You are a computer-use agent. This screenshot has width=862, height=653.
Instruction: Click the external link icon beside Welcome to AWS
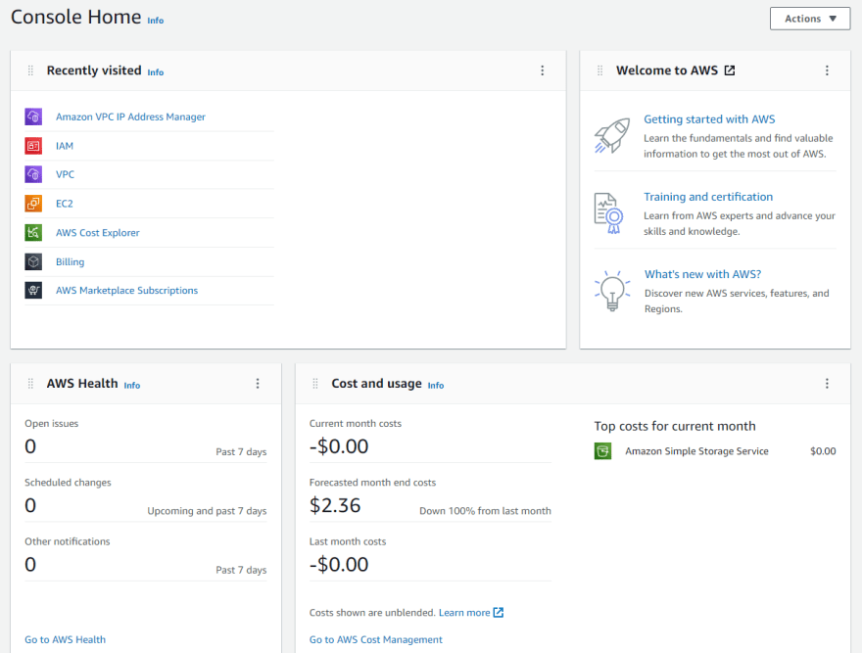coord(730,70)
